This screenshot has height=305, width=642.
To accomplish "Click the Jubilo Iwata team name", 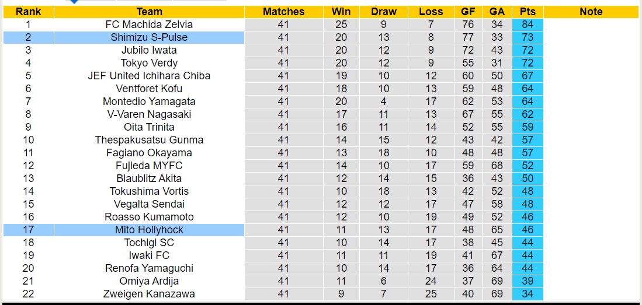I will (x=149, y=50).
